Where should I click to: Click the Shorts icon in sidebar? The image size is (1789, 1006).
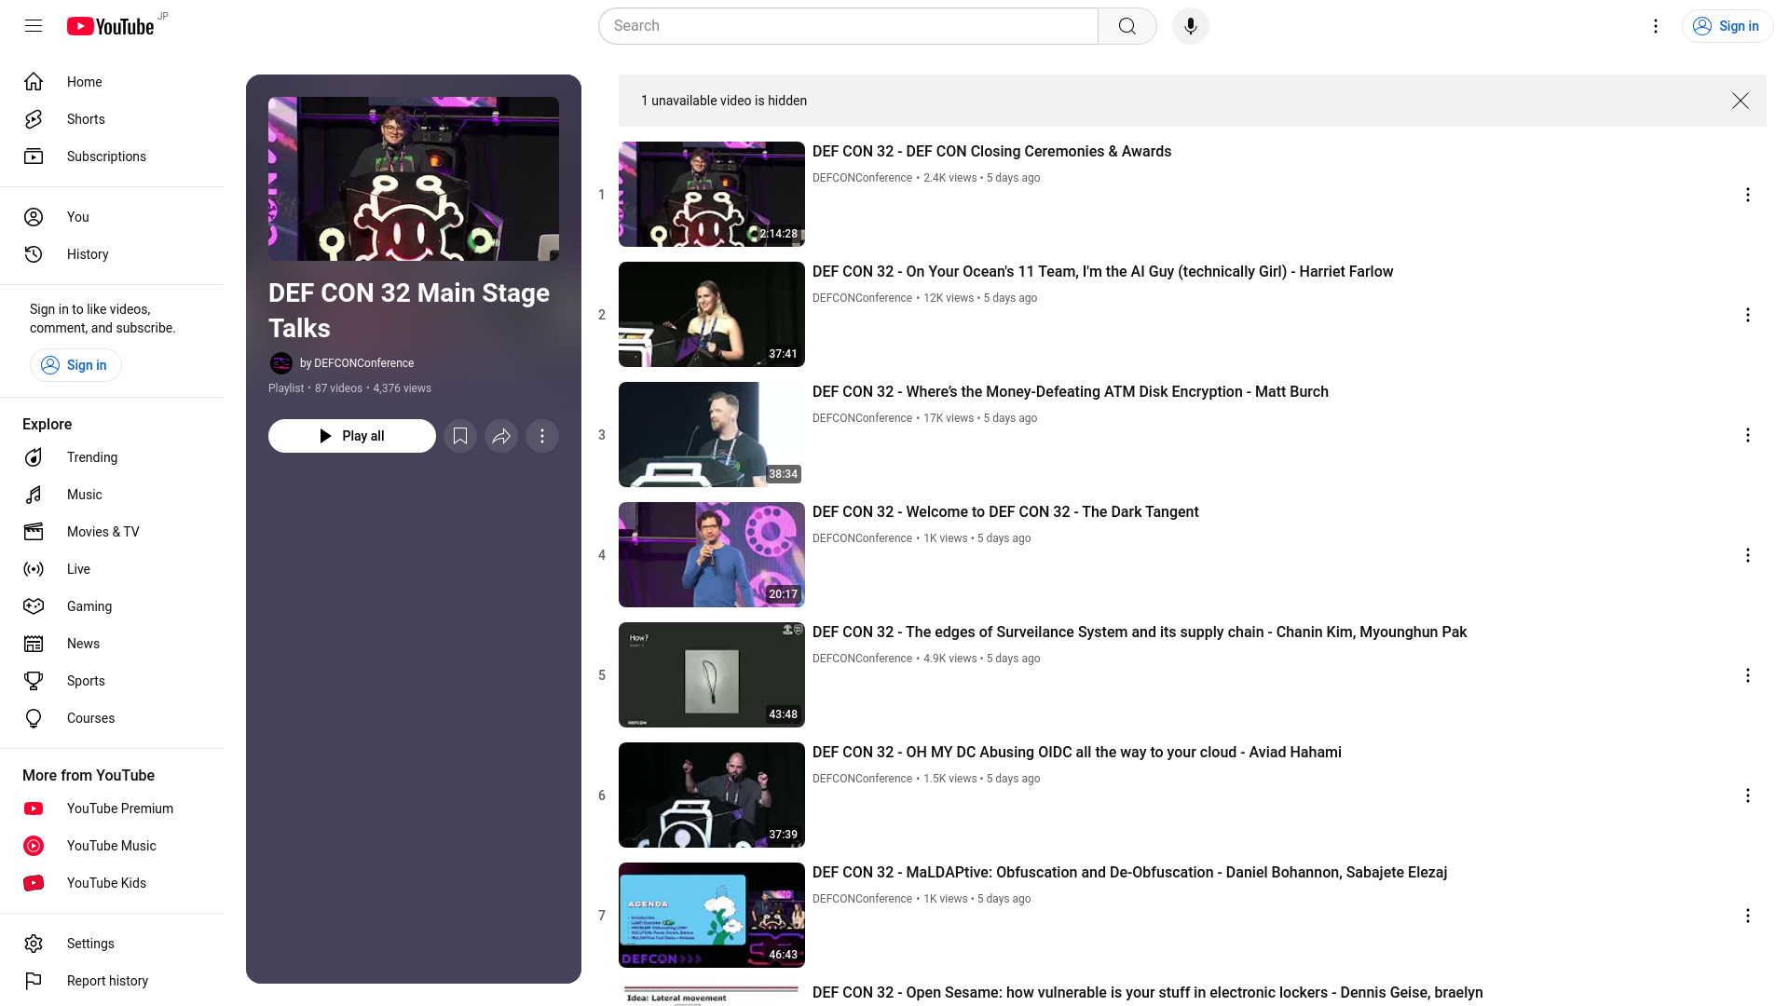tap(34, 118)
